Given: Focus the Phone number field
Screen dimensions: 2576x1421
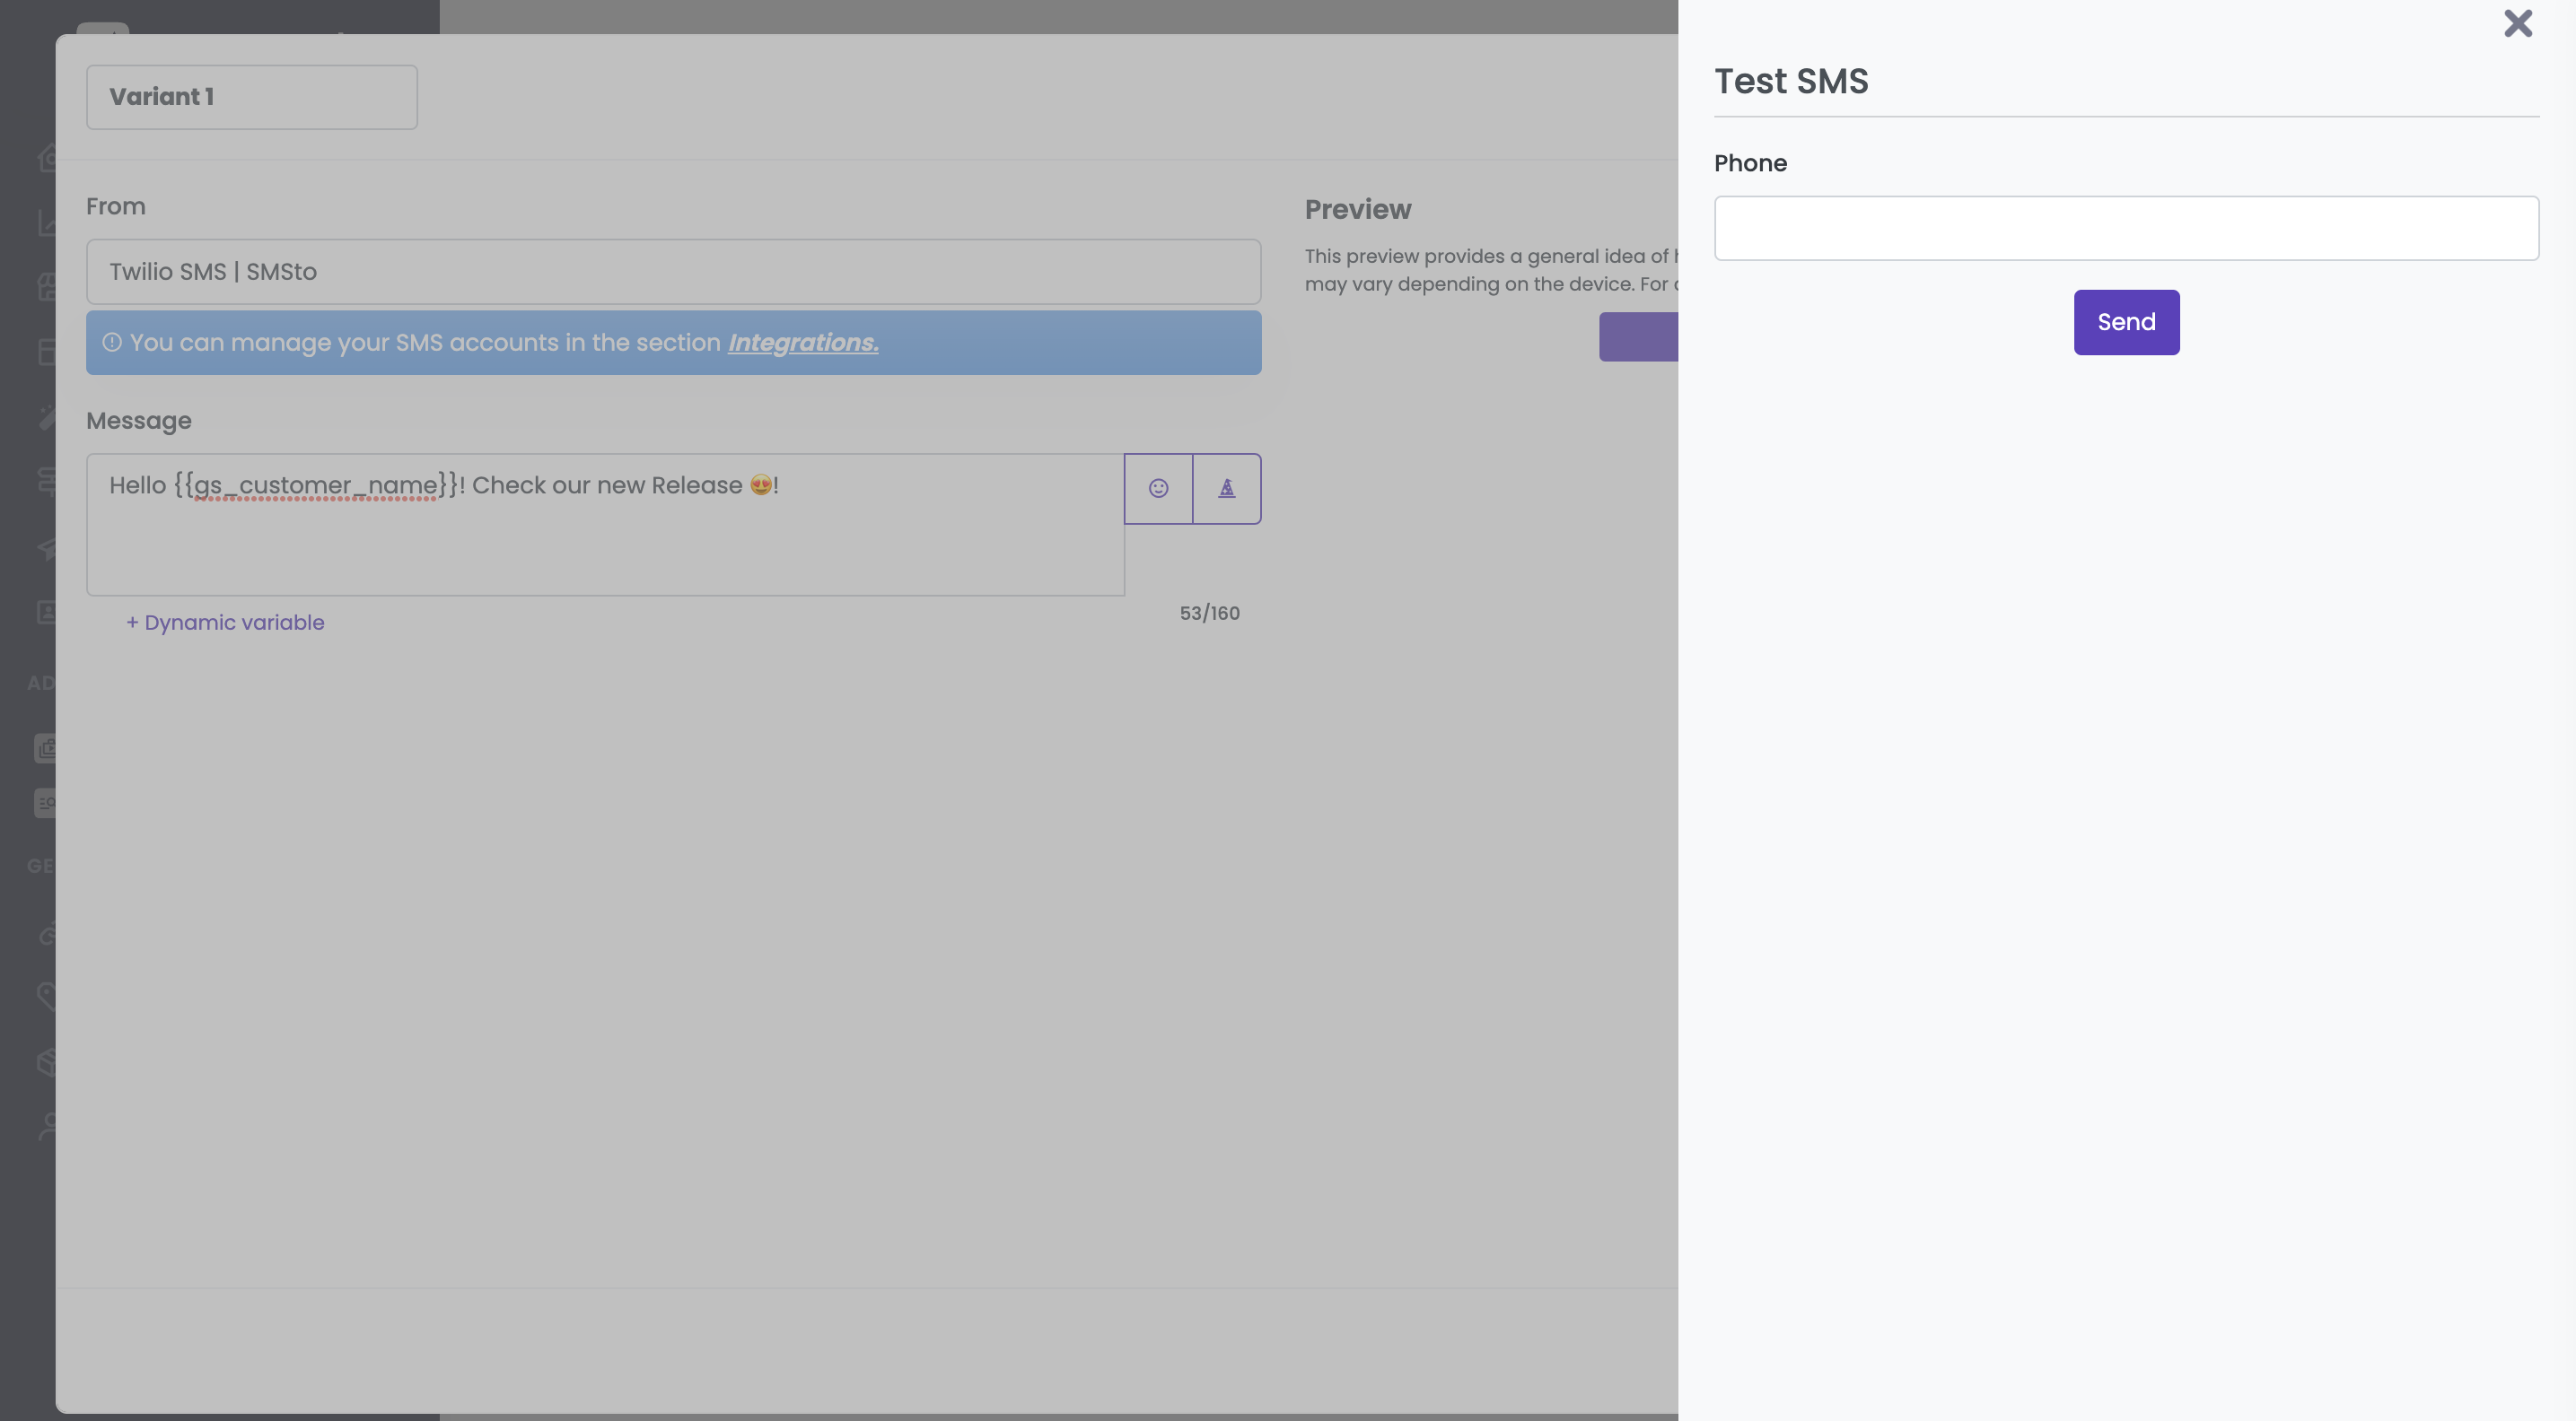Looking at the screenshot, I should [x=2125, y=229].
